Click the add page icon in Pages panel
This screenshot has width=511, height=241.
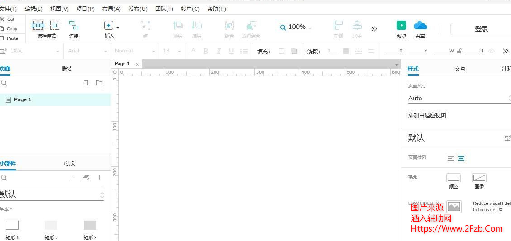click(x=86, y=83)
